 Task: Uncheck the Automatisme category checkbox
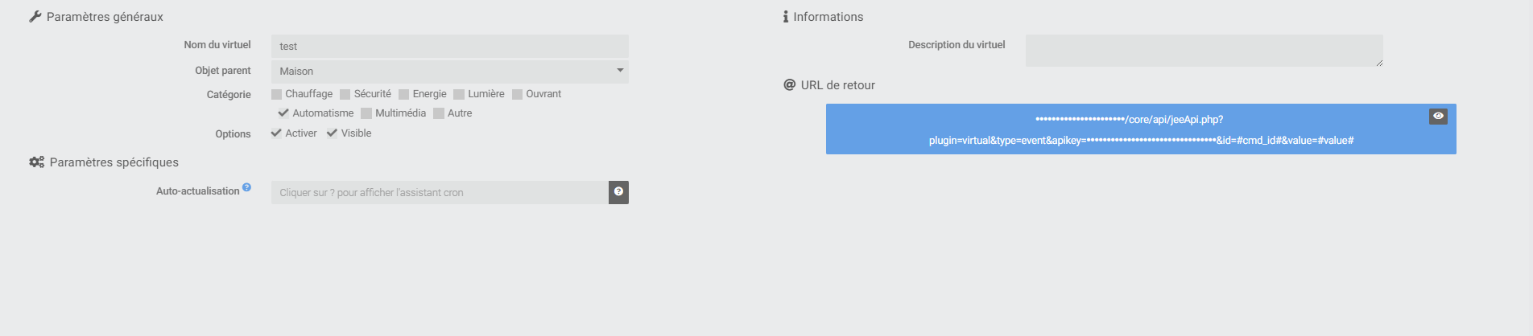pyautogui.click(x=283, y=113)
